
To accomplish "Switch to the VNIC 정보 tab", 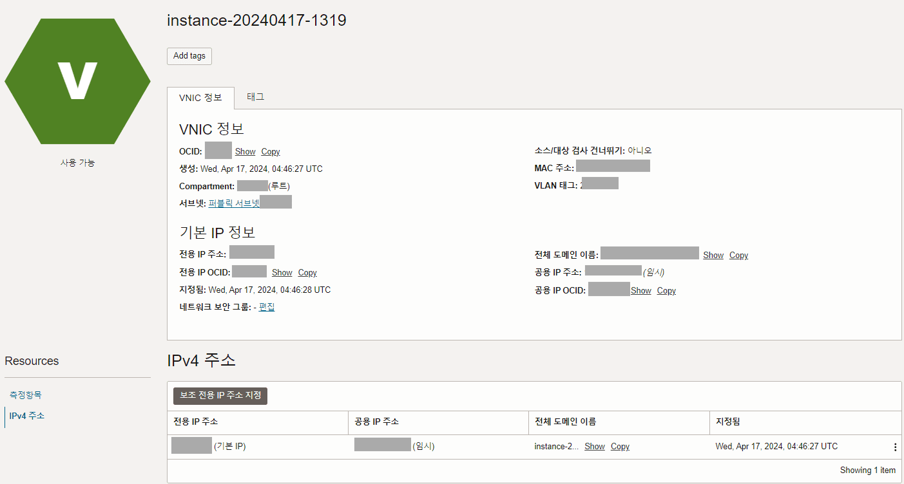I will [x=200, y=98].
